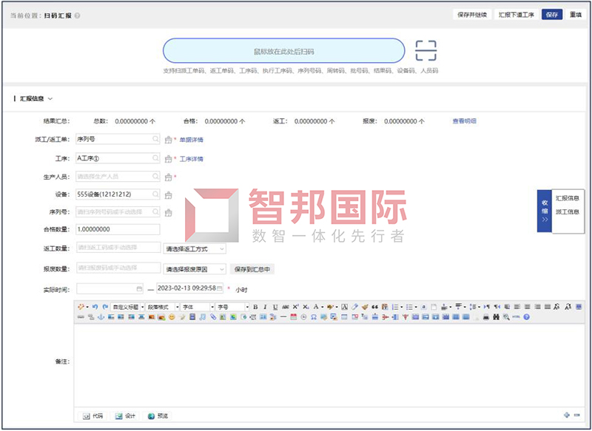This screenshot has height=431, width=592.
Task: Select the Bold formatting icon in the editor
Action: (256, 305)
